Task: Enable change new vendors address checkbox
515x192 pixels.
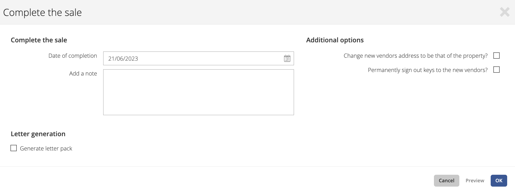Action: [x=496, y=56]
